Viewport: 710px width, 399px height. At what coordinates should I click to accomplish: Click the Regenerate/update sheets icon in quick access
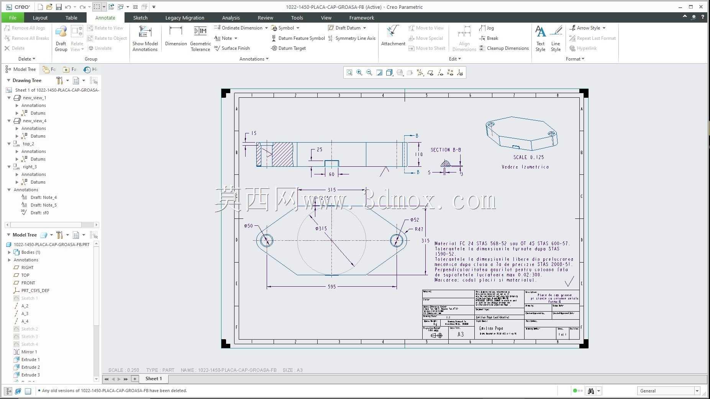click(111, 7)
